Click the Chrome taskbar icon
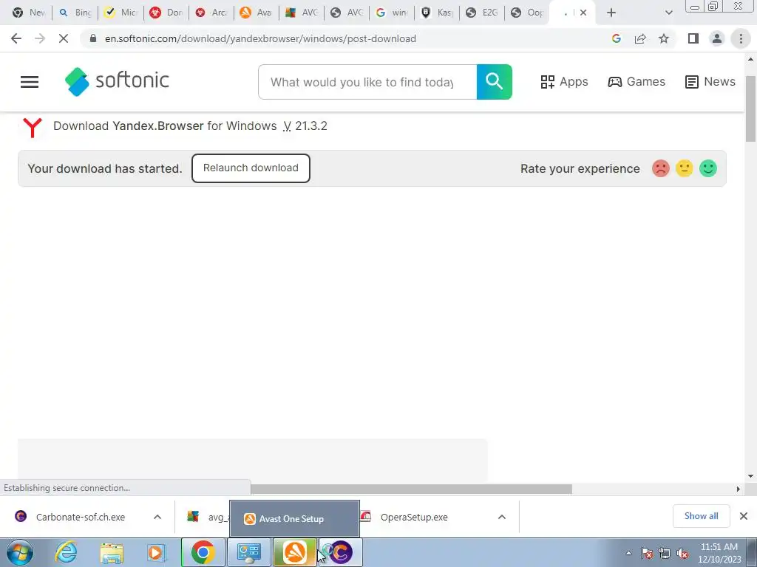 (x=203, y=552)
